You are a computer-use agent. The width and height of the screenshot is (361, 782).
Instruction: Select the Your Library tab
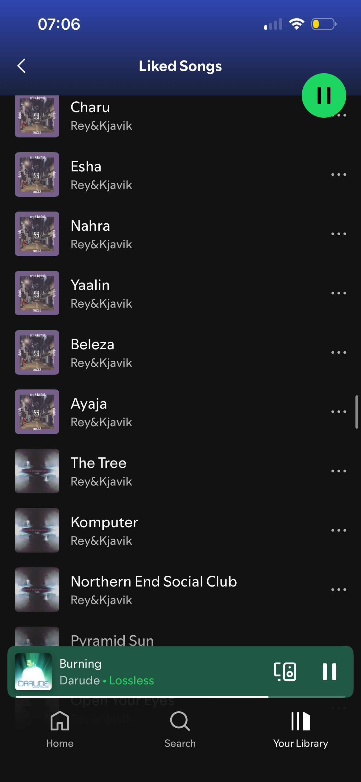(301, 729)
